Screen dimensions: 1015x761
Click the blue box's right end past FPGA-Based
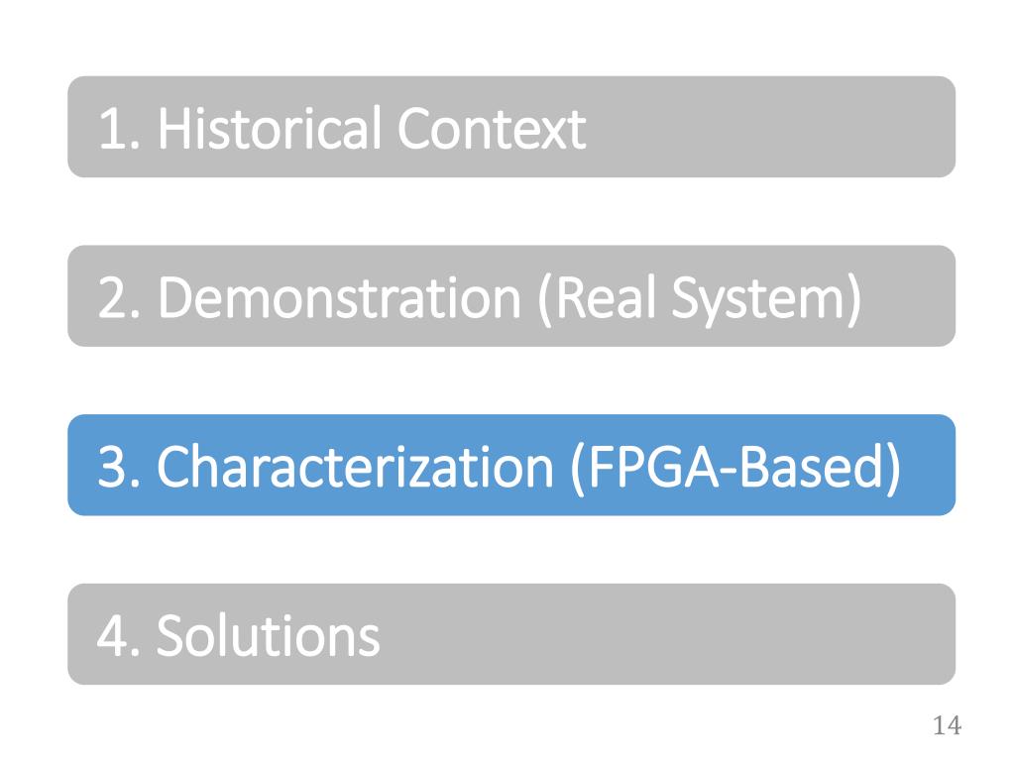(930, 466)
